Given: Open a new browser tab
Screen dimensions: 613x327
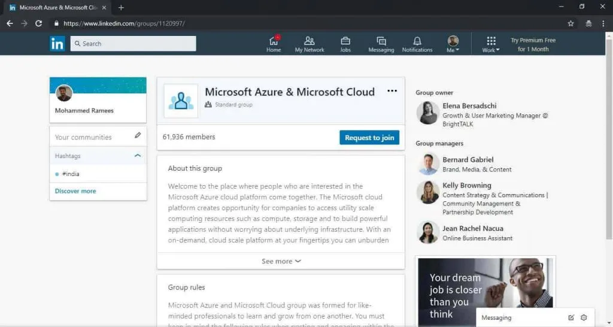Looking at the screenshot, I should coord(121,7).
